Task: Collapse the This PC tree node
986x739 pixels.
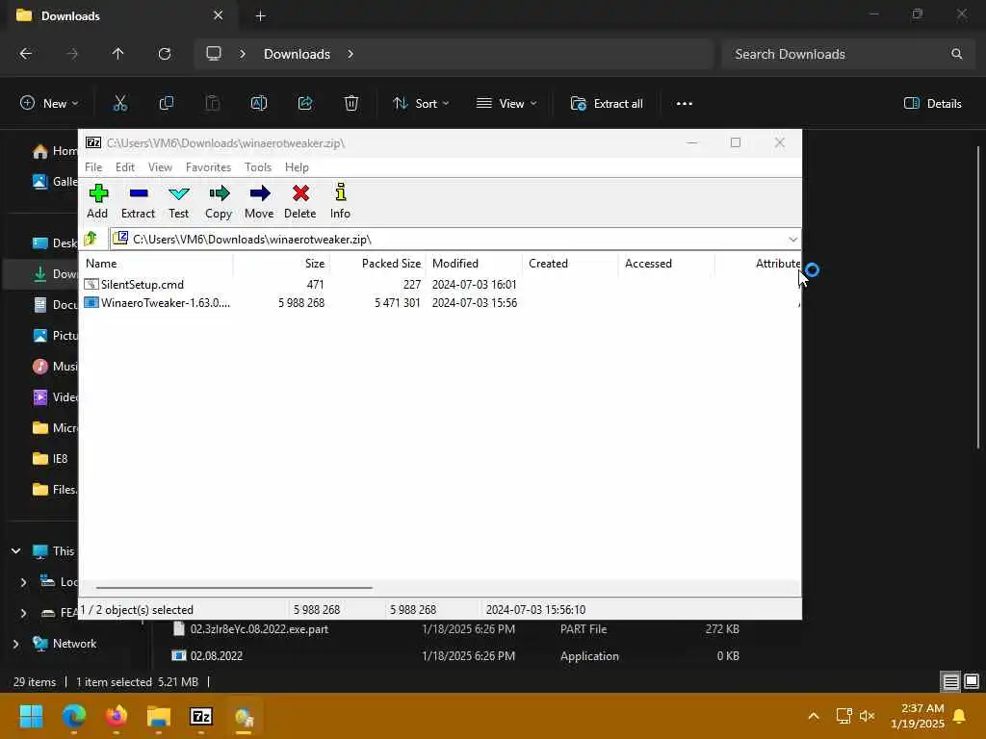Action: (x=15, y=551)
